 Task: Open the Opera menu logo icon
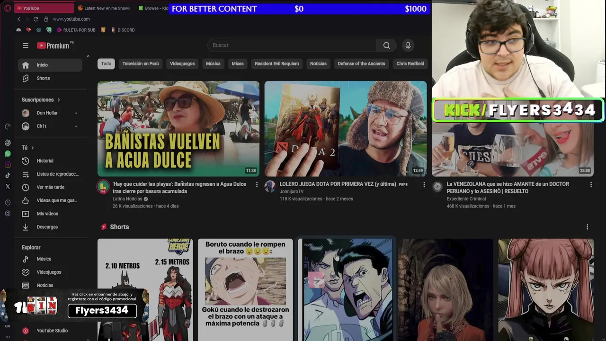point(8,8)
